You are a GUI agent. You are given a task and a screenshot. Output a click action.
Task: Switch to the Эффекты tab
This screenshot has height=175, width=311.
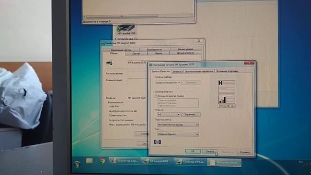pos(177,71)
